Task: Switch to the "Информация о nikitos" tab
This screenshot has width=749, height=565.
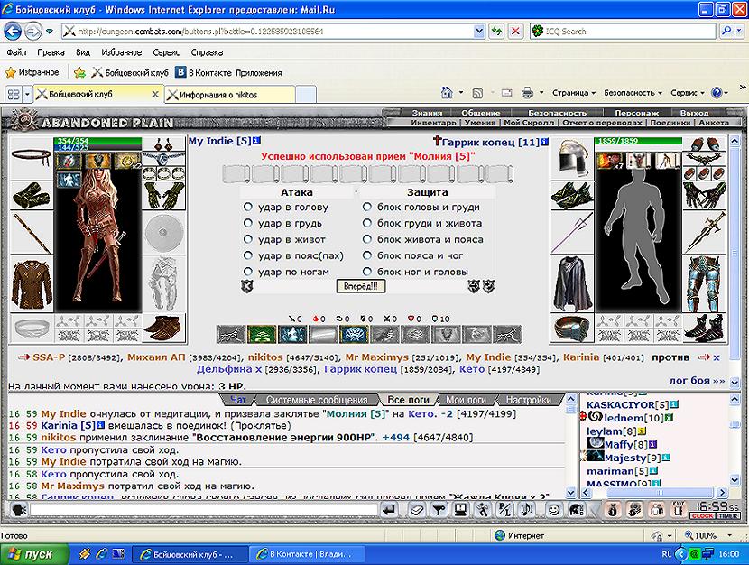Action: (x=229, y=95)
